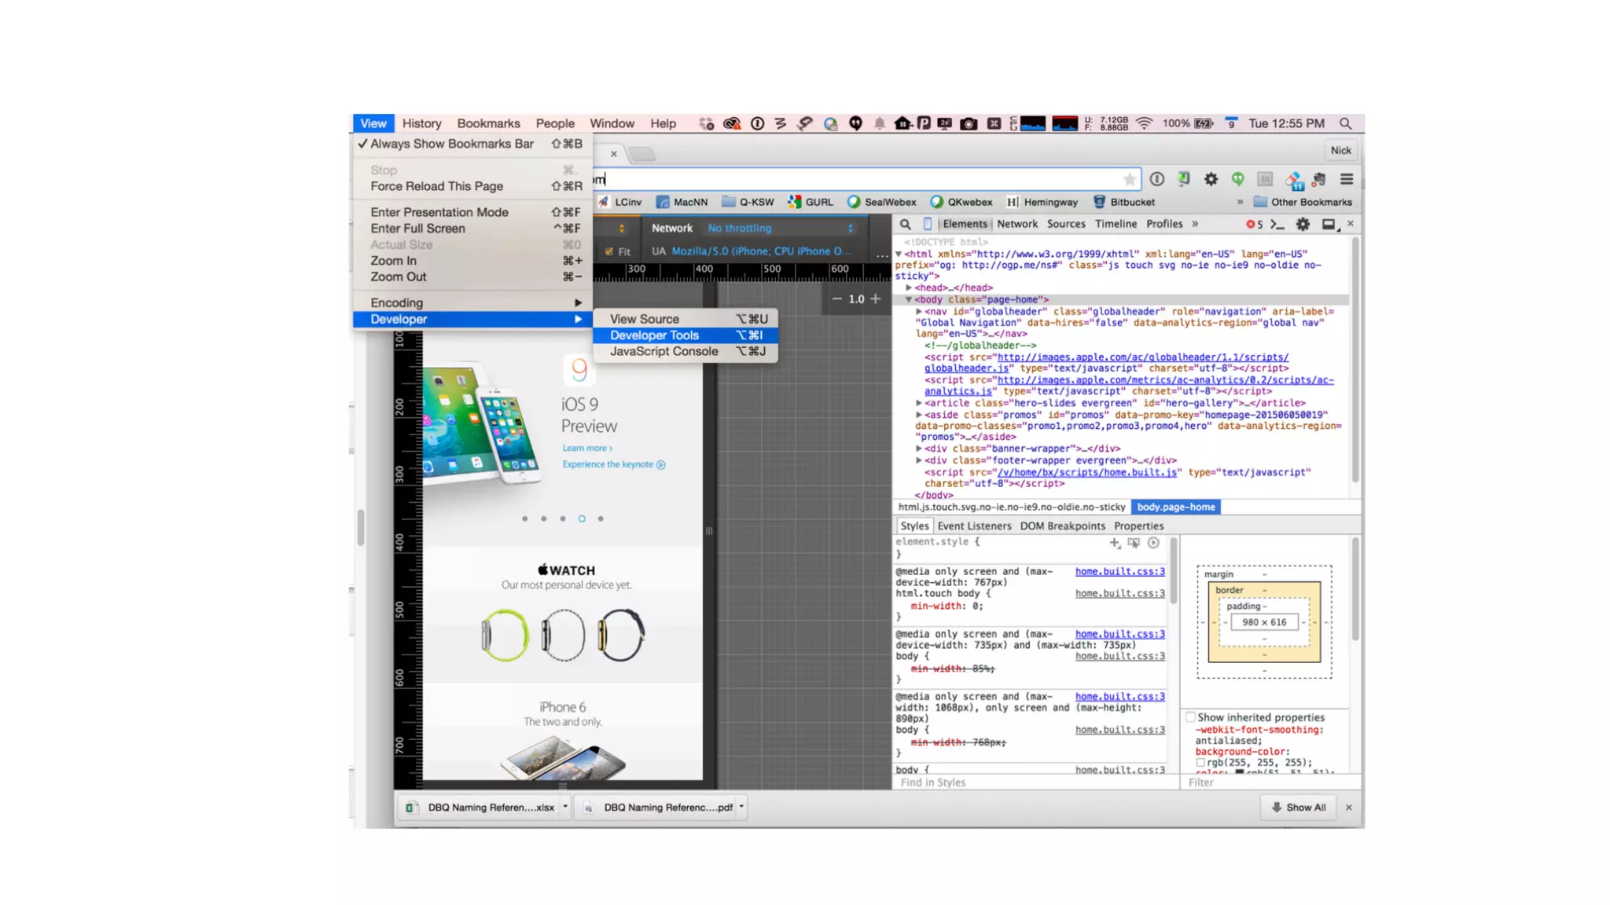This screenshot has width=1610, height=905.
Task: Click the DevTools inspect element magnifier icon
Action: (x=905, y=224)
